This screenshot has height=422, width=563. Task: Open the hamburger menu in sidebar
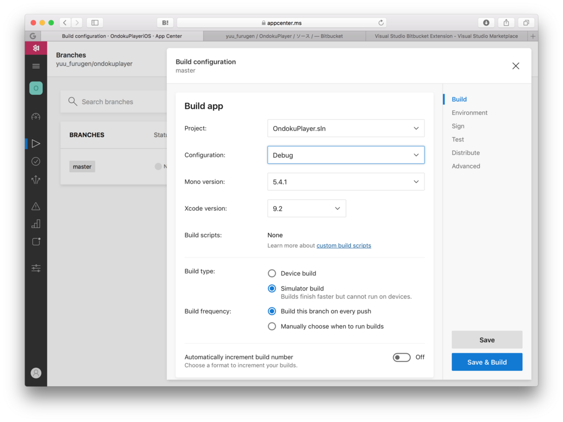pos(36,66)
